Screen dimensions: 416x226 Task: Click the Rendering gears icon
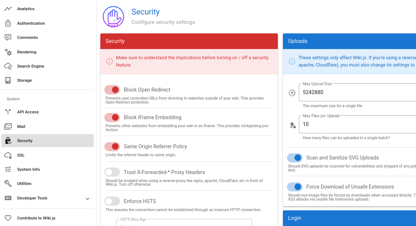[8, 52]
